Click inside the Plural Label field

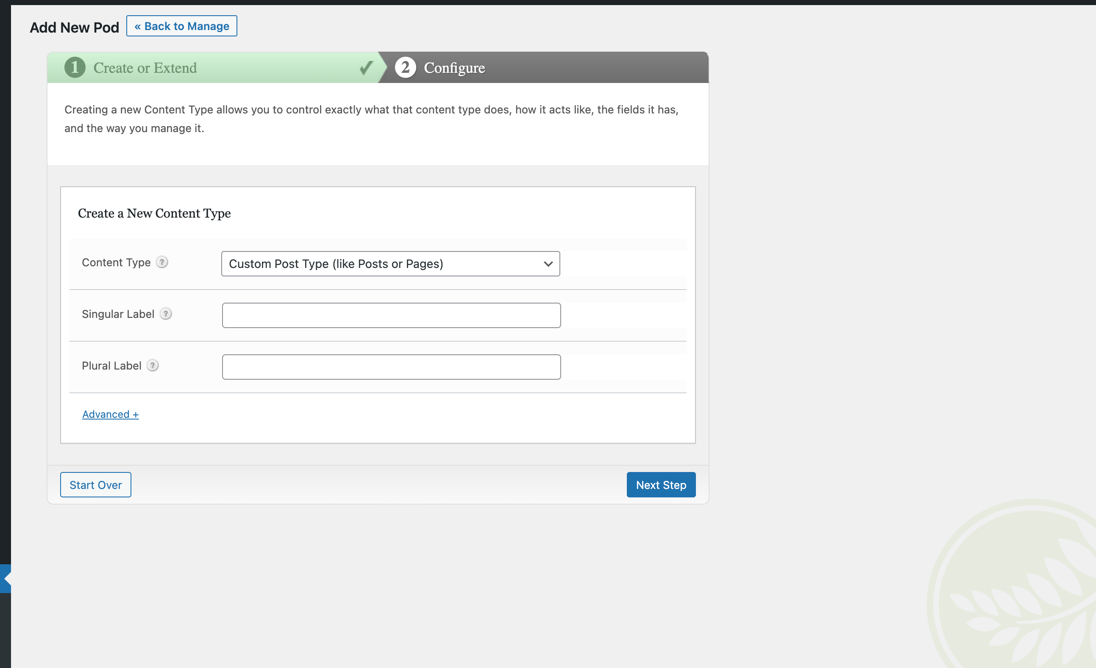[x=390, y=367]
